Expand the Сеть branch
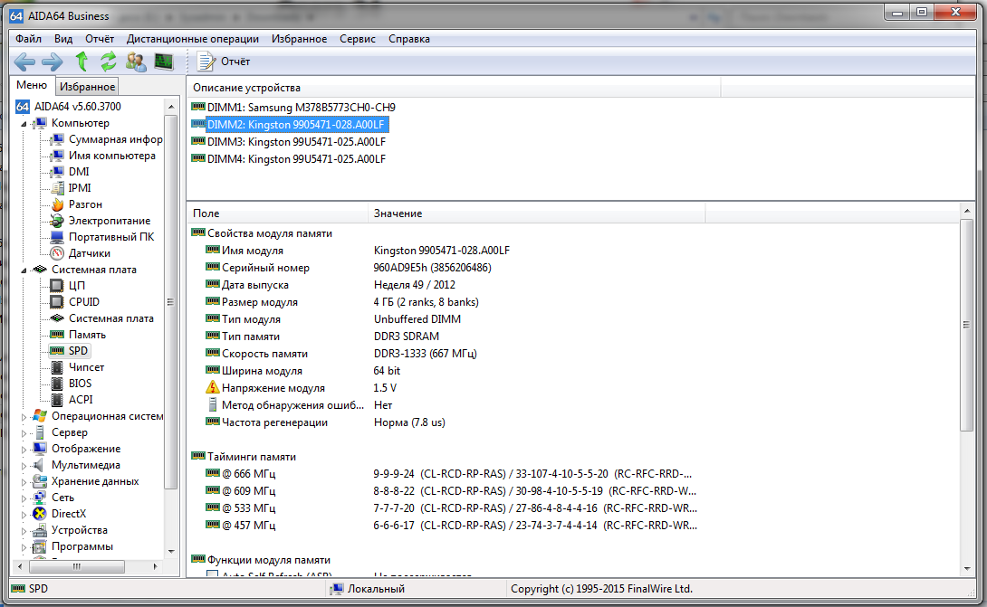The image size is (987, 607). [24, 498]
